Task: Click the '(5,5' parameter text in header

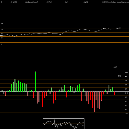Action: [x=66, y=2]
